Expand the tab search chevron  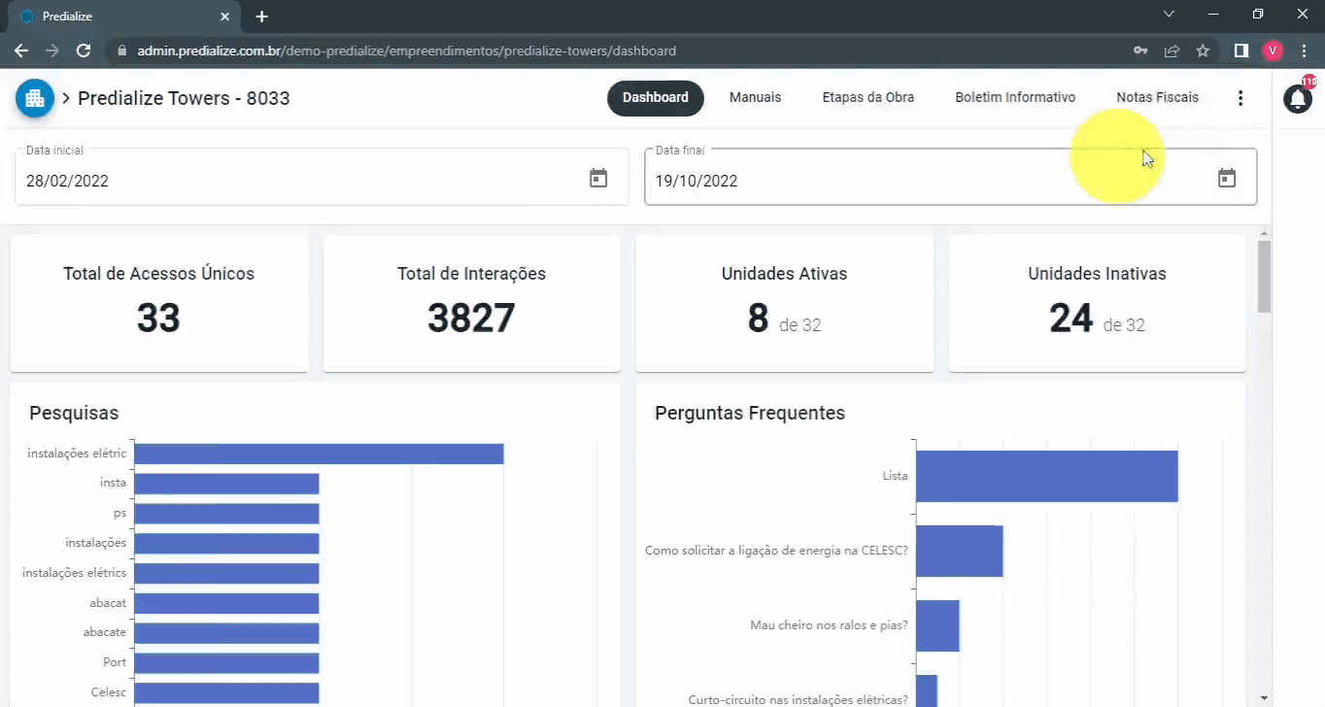click(x=1169, y=15)
